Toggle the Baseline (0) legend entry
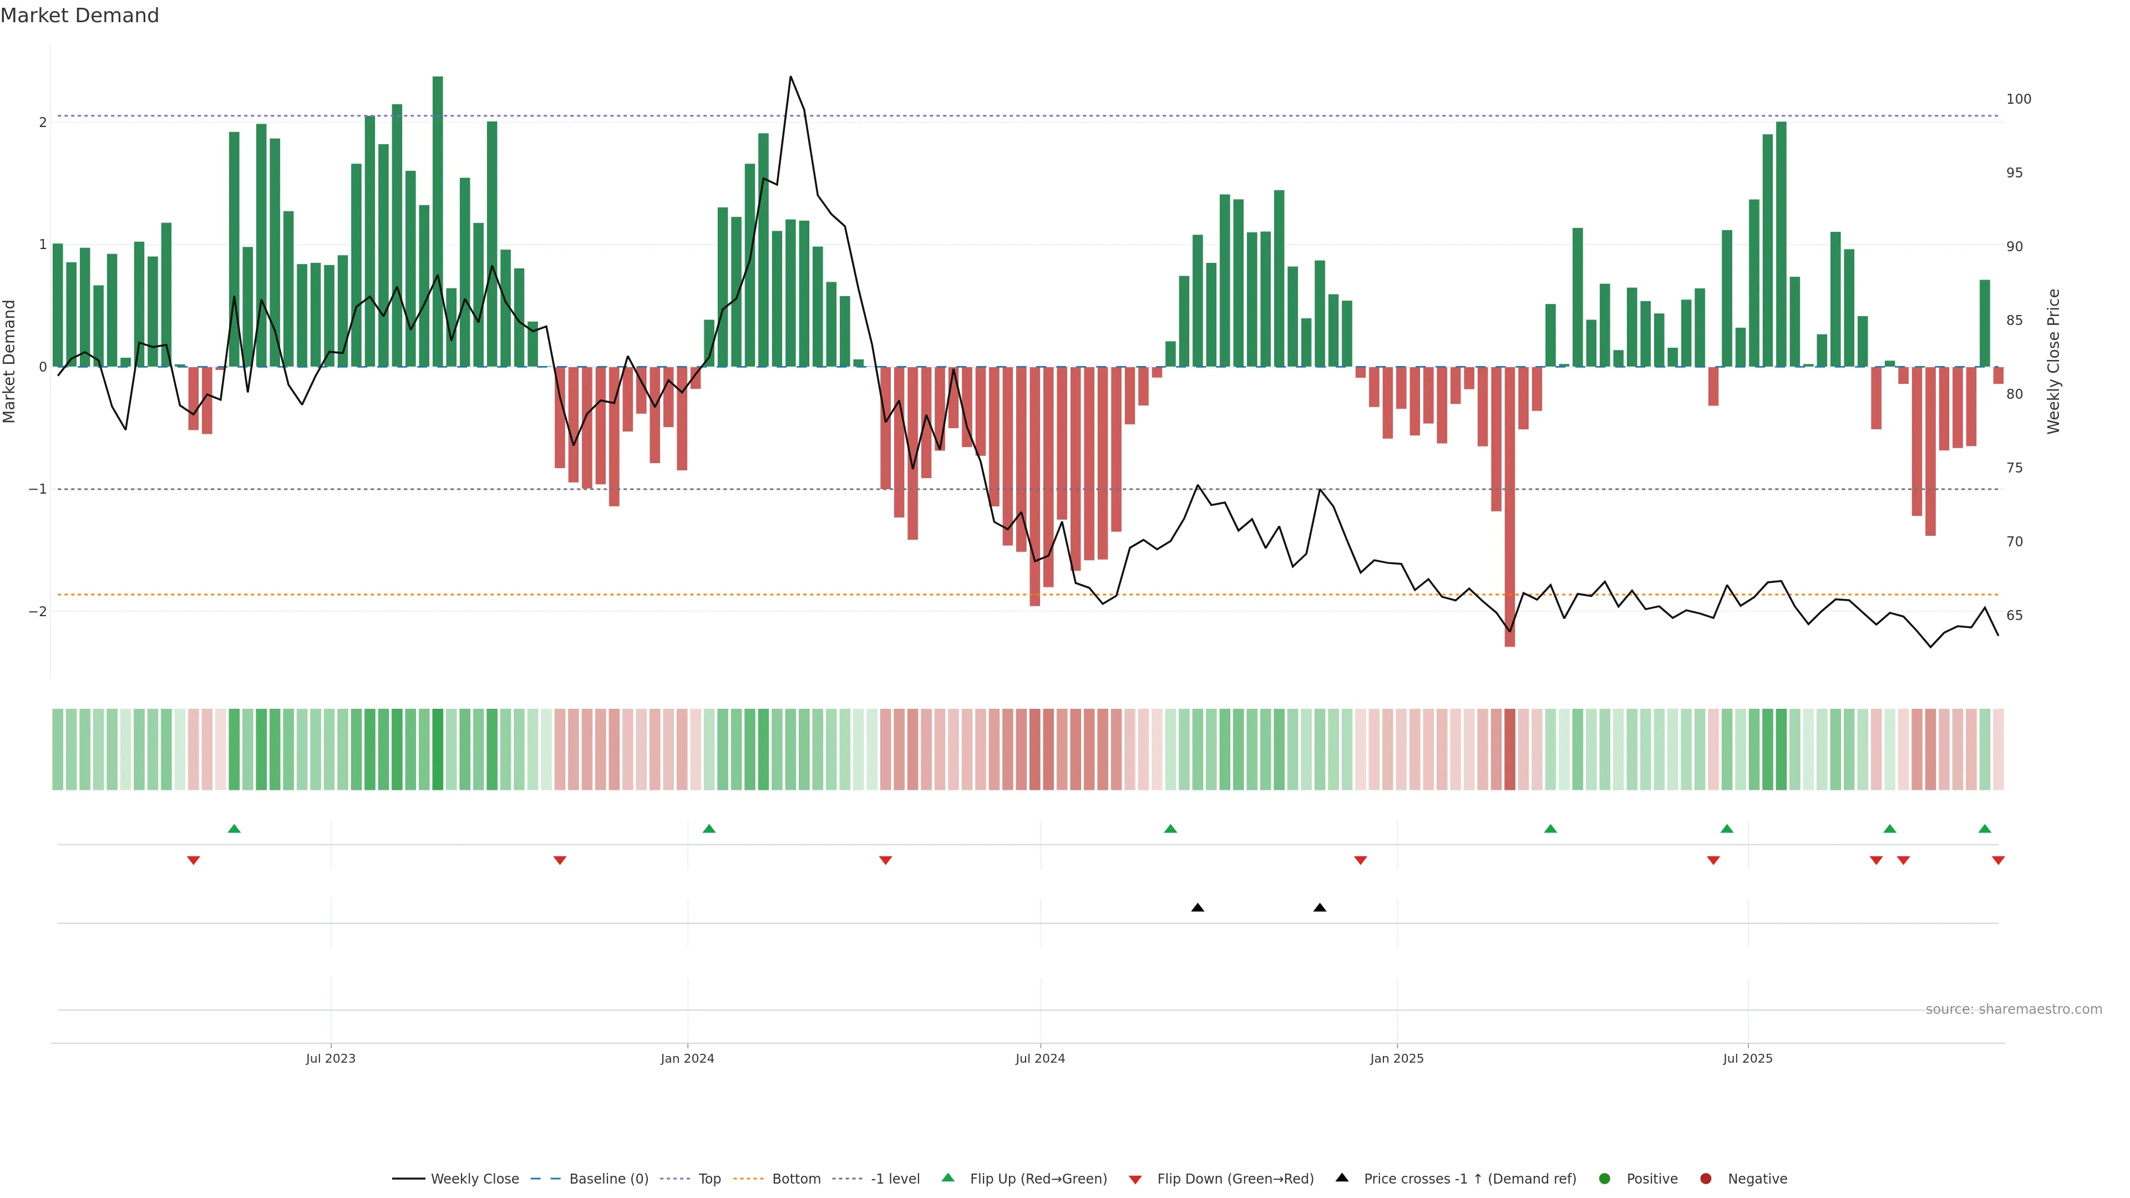This screenshot has width=2130, height=1198. 608,1179
